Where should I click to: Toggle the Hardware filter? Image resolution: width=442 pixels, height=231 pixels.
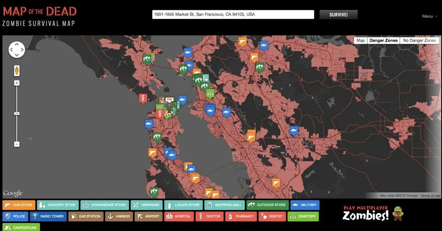click(x=147, y=205)
